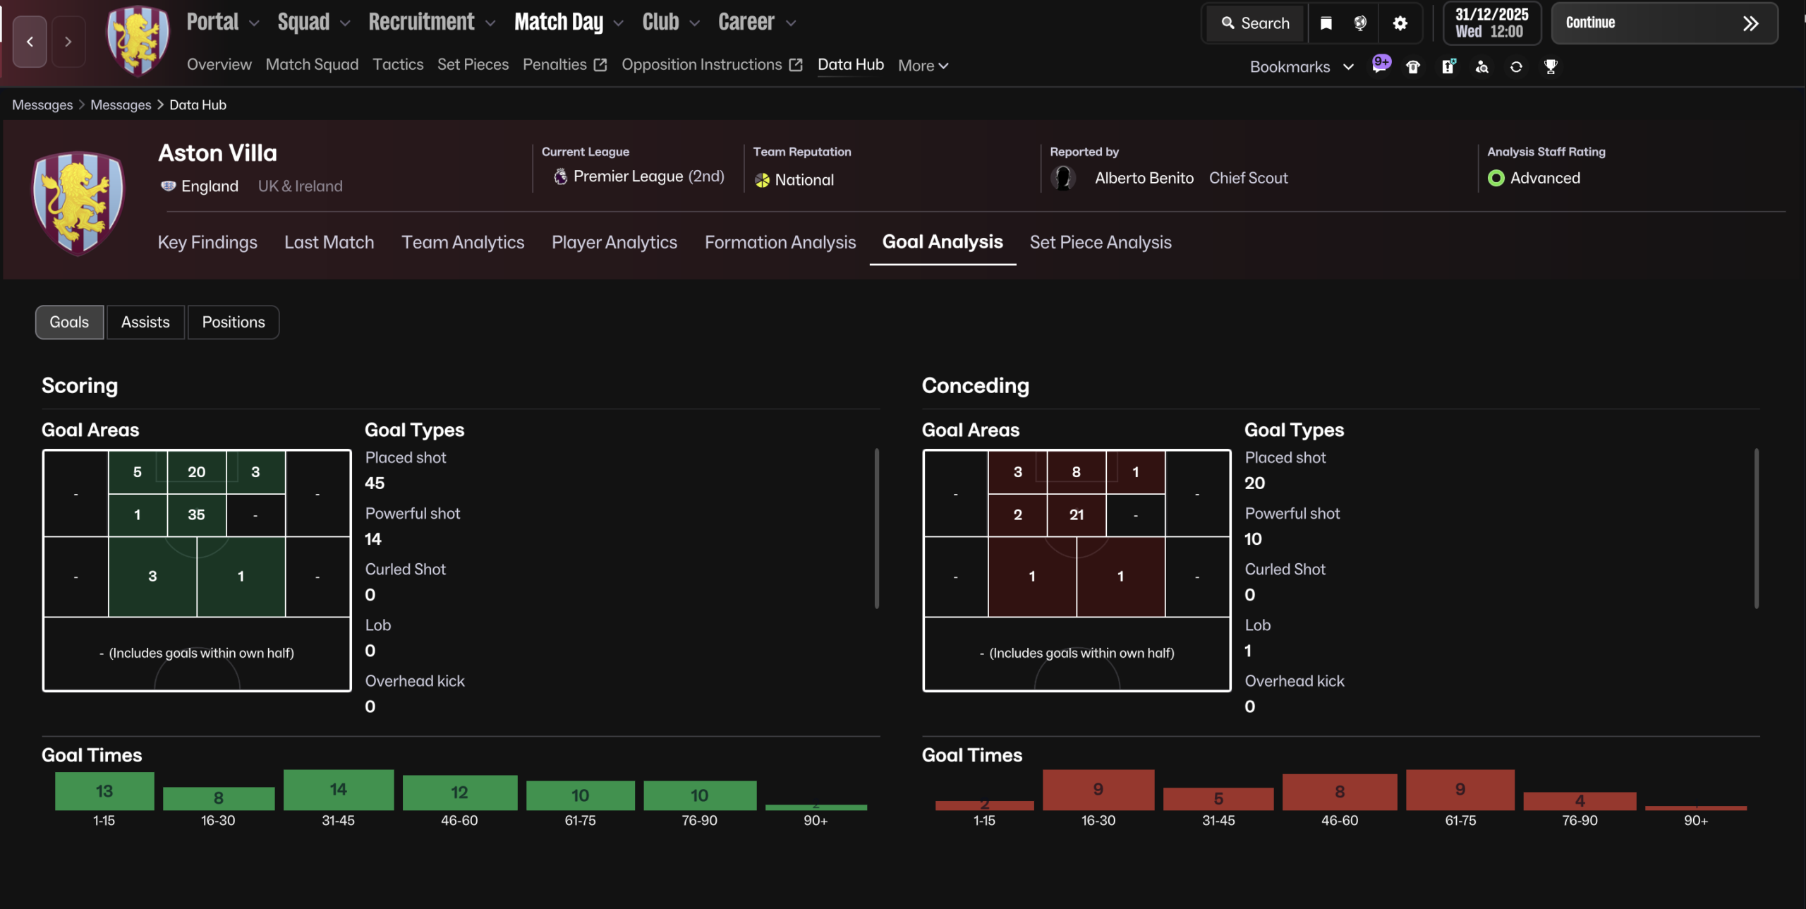Click the scouting person-magnifier shortcut icon
1806x909 pixels.
(1482, 67)
